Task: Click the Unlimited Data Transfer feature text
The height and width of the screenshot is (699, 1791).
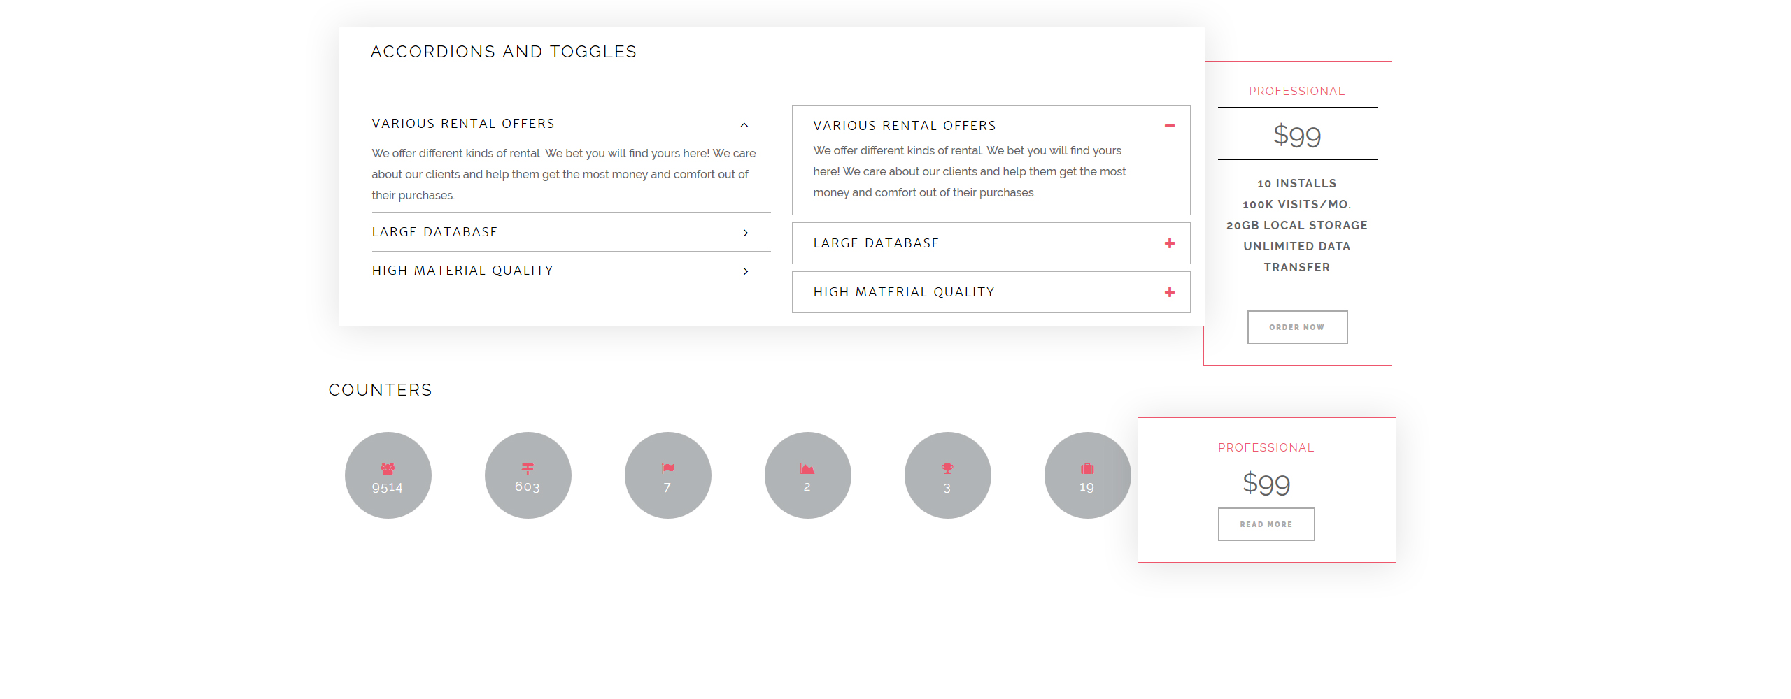Action: click(1297, 257)
